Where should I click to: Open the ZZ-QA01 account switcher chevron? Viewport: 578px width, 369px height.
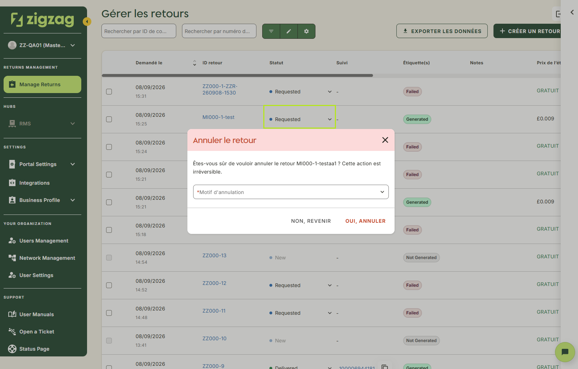pos(73,45)
